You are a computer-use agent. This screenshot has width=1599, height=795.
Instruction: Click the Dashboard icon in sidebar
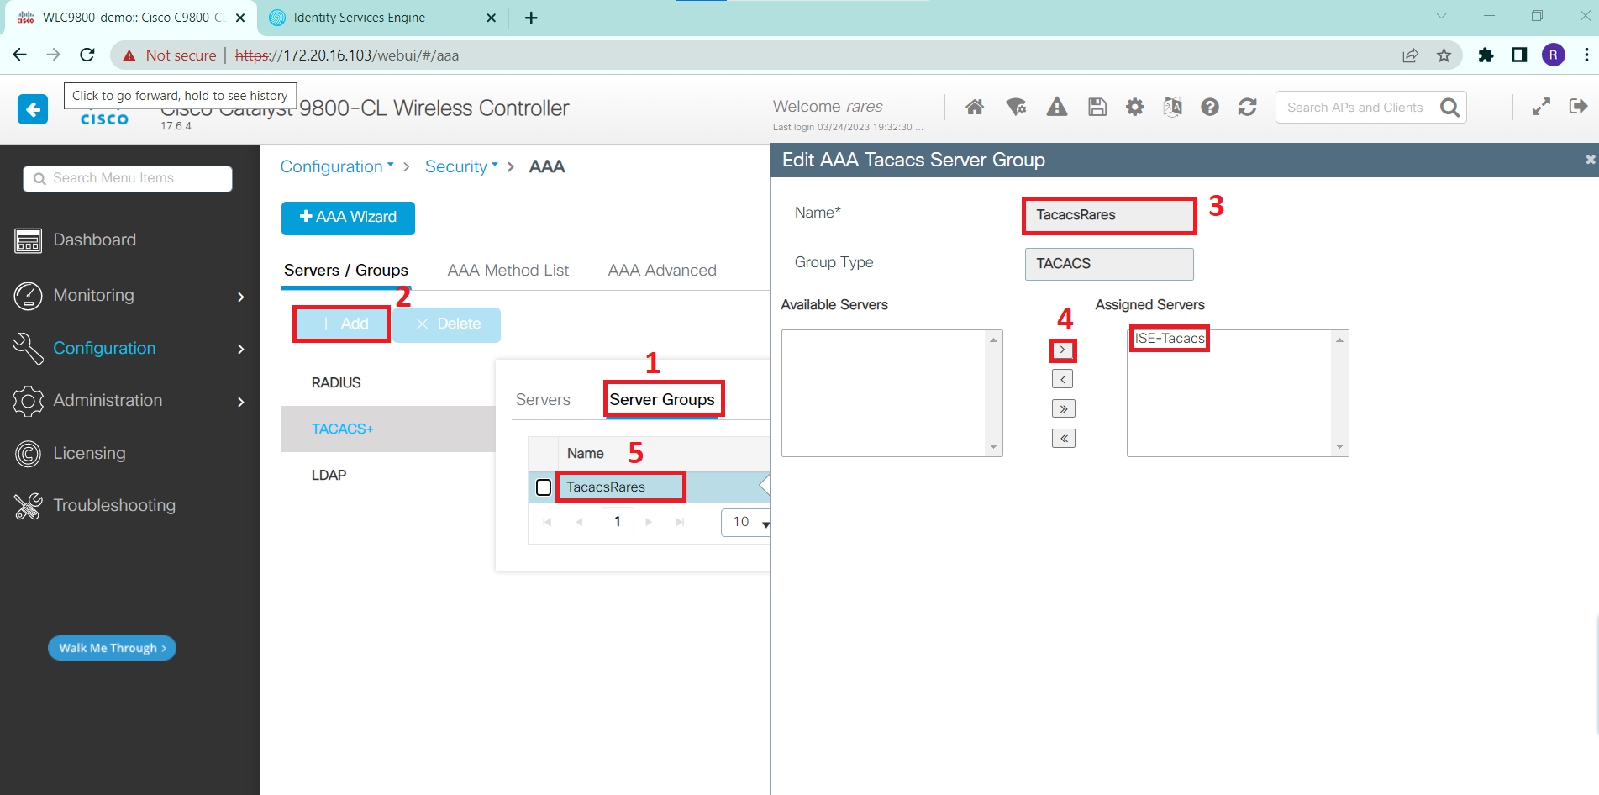(28, 240)
